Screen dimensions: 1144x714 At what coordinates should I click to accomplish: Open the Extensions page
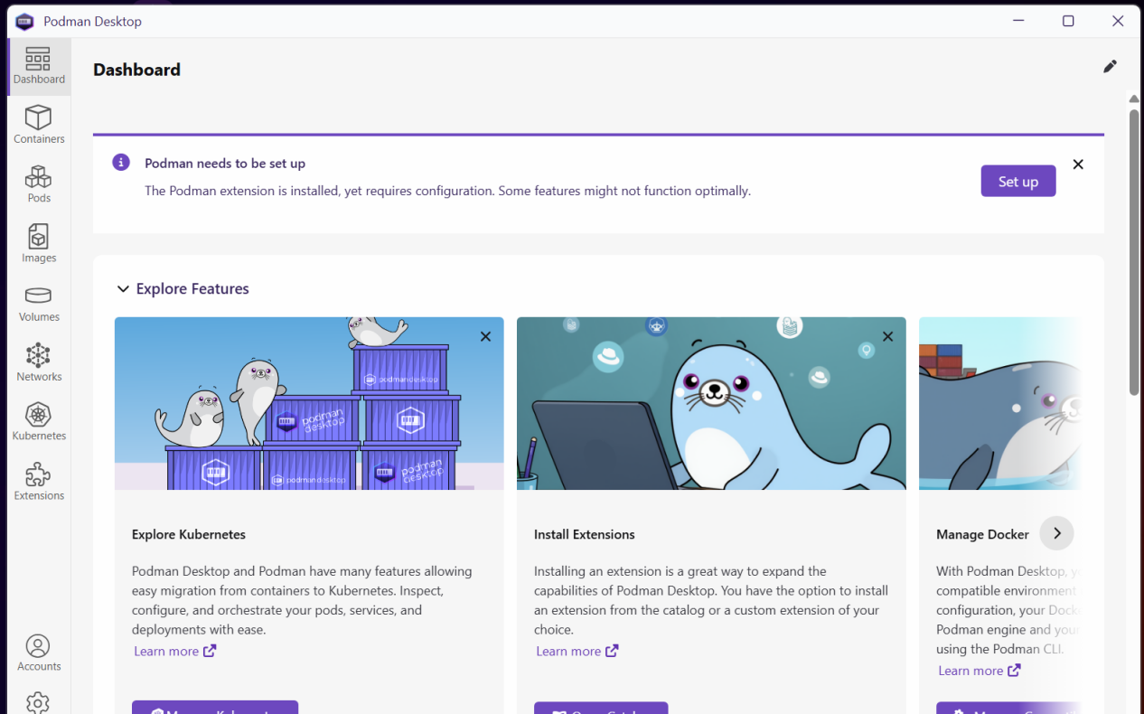click(x=39, y=481)
